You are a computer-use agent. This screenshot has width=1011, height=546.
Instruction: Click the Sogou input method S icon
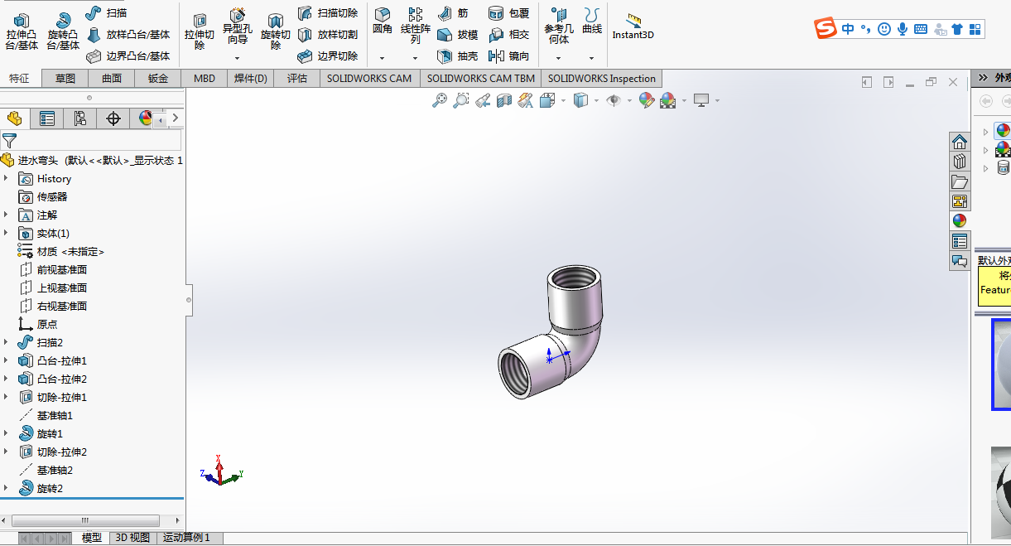click(x=826, y=29)
